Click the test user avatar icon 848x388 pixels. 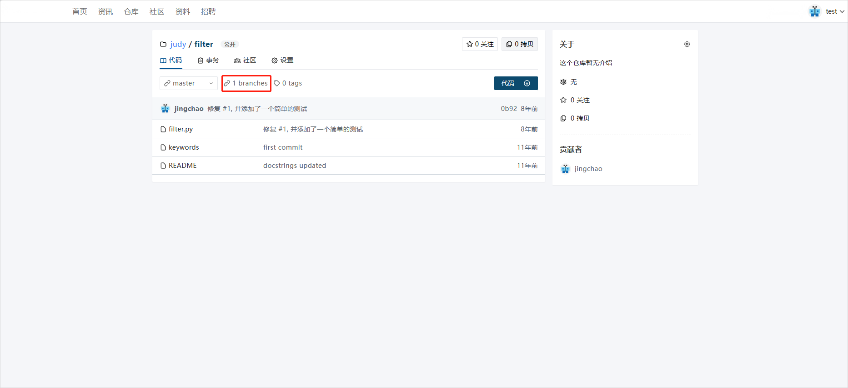814,11
